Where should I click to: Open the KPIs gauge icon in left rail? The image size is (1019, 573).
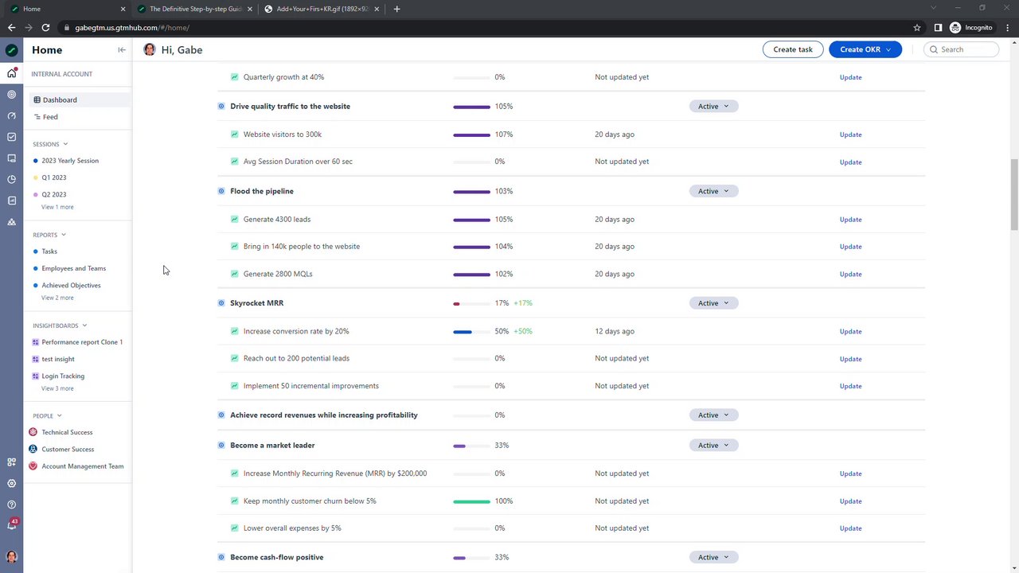tap(11, 115)
